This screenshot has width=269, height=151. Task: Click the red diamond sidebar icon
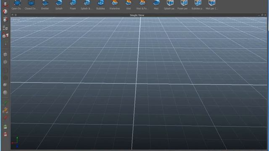(5, 117)
